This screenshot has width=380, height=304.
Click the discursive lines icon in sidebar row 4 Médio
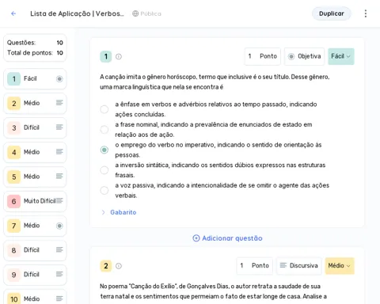point(59,152)
